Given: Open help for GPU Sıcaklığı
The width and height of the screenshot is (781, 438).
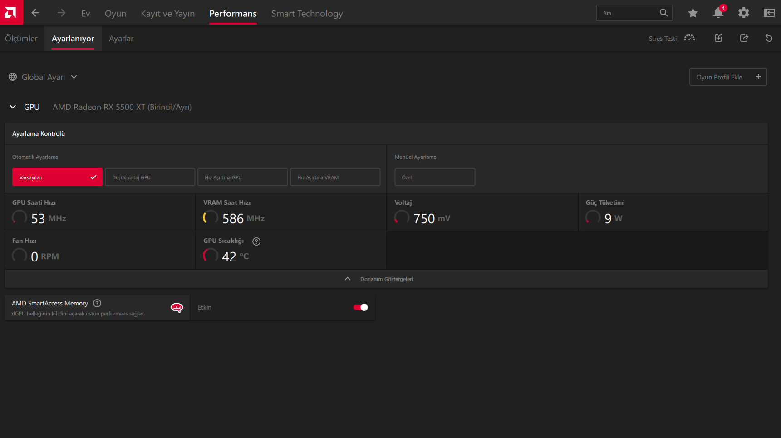Looking at the screenshot, I should 256,241.
